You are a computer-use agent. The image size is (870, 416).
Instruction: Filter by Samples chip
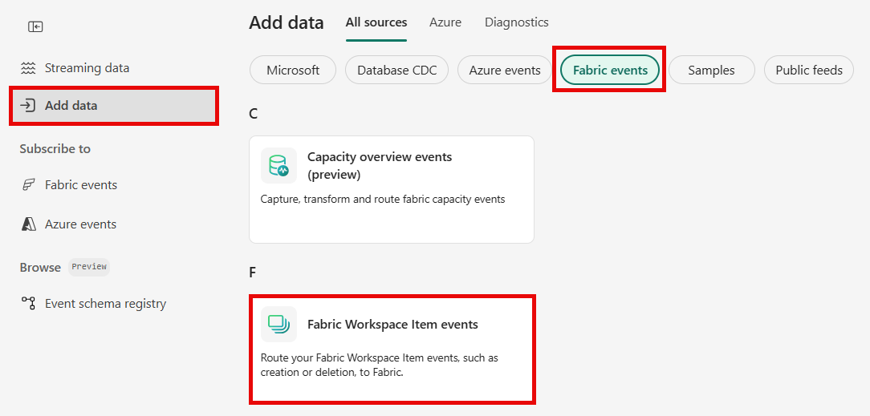point(712,71)
